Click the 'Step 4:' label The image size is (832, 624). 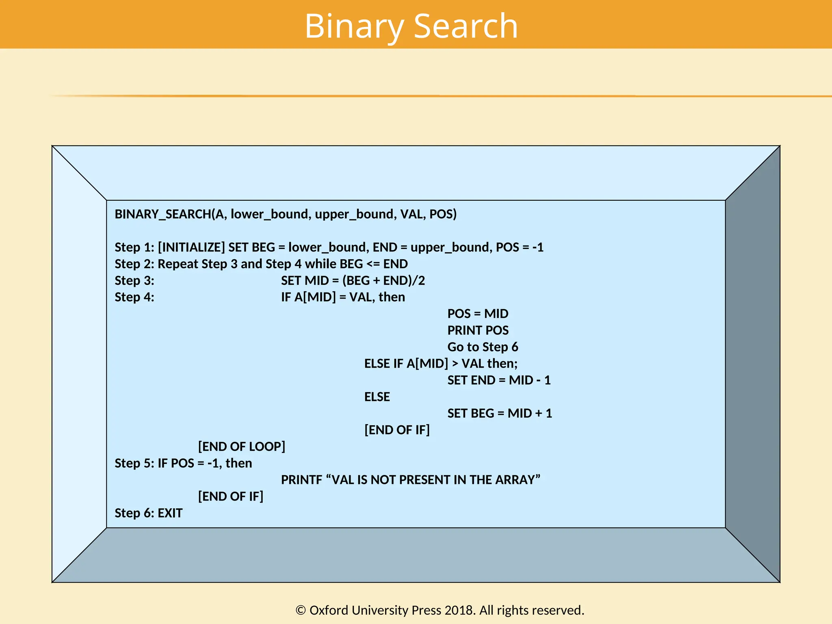point(134,297)
